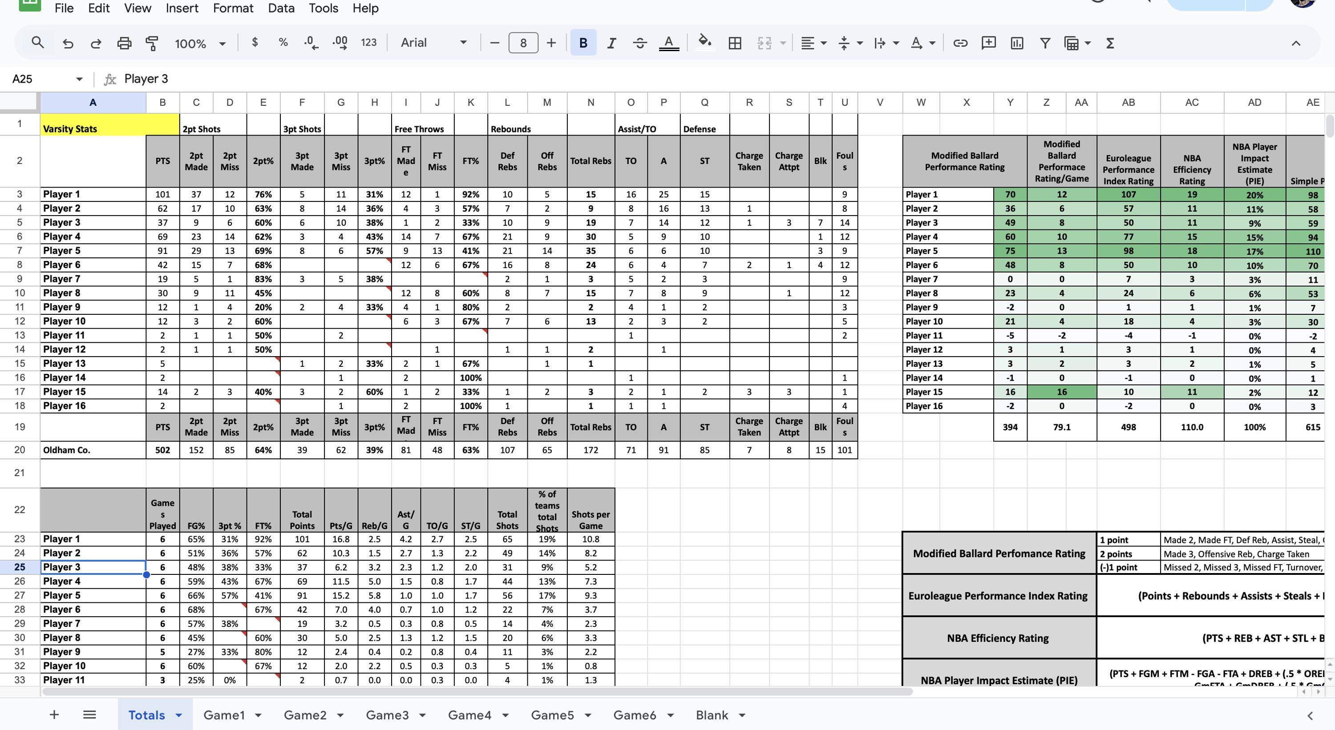Format selection as currency

255,42
